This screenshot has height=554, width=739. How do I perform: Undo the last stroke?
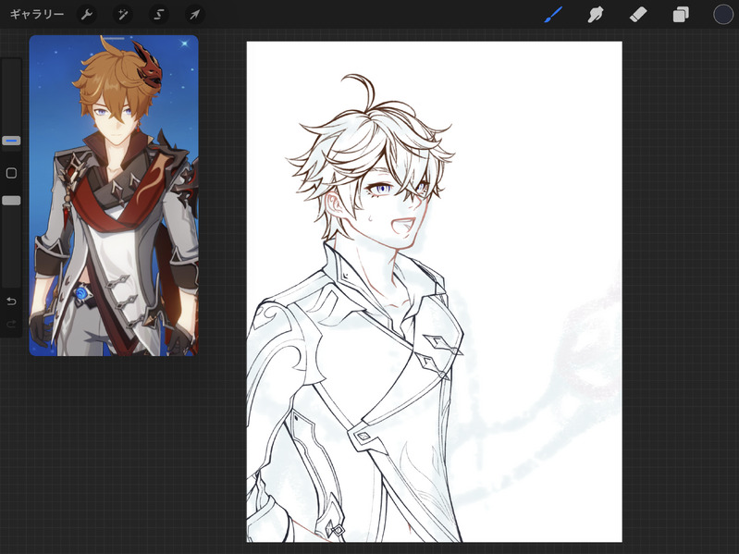tap(11, 301)
